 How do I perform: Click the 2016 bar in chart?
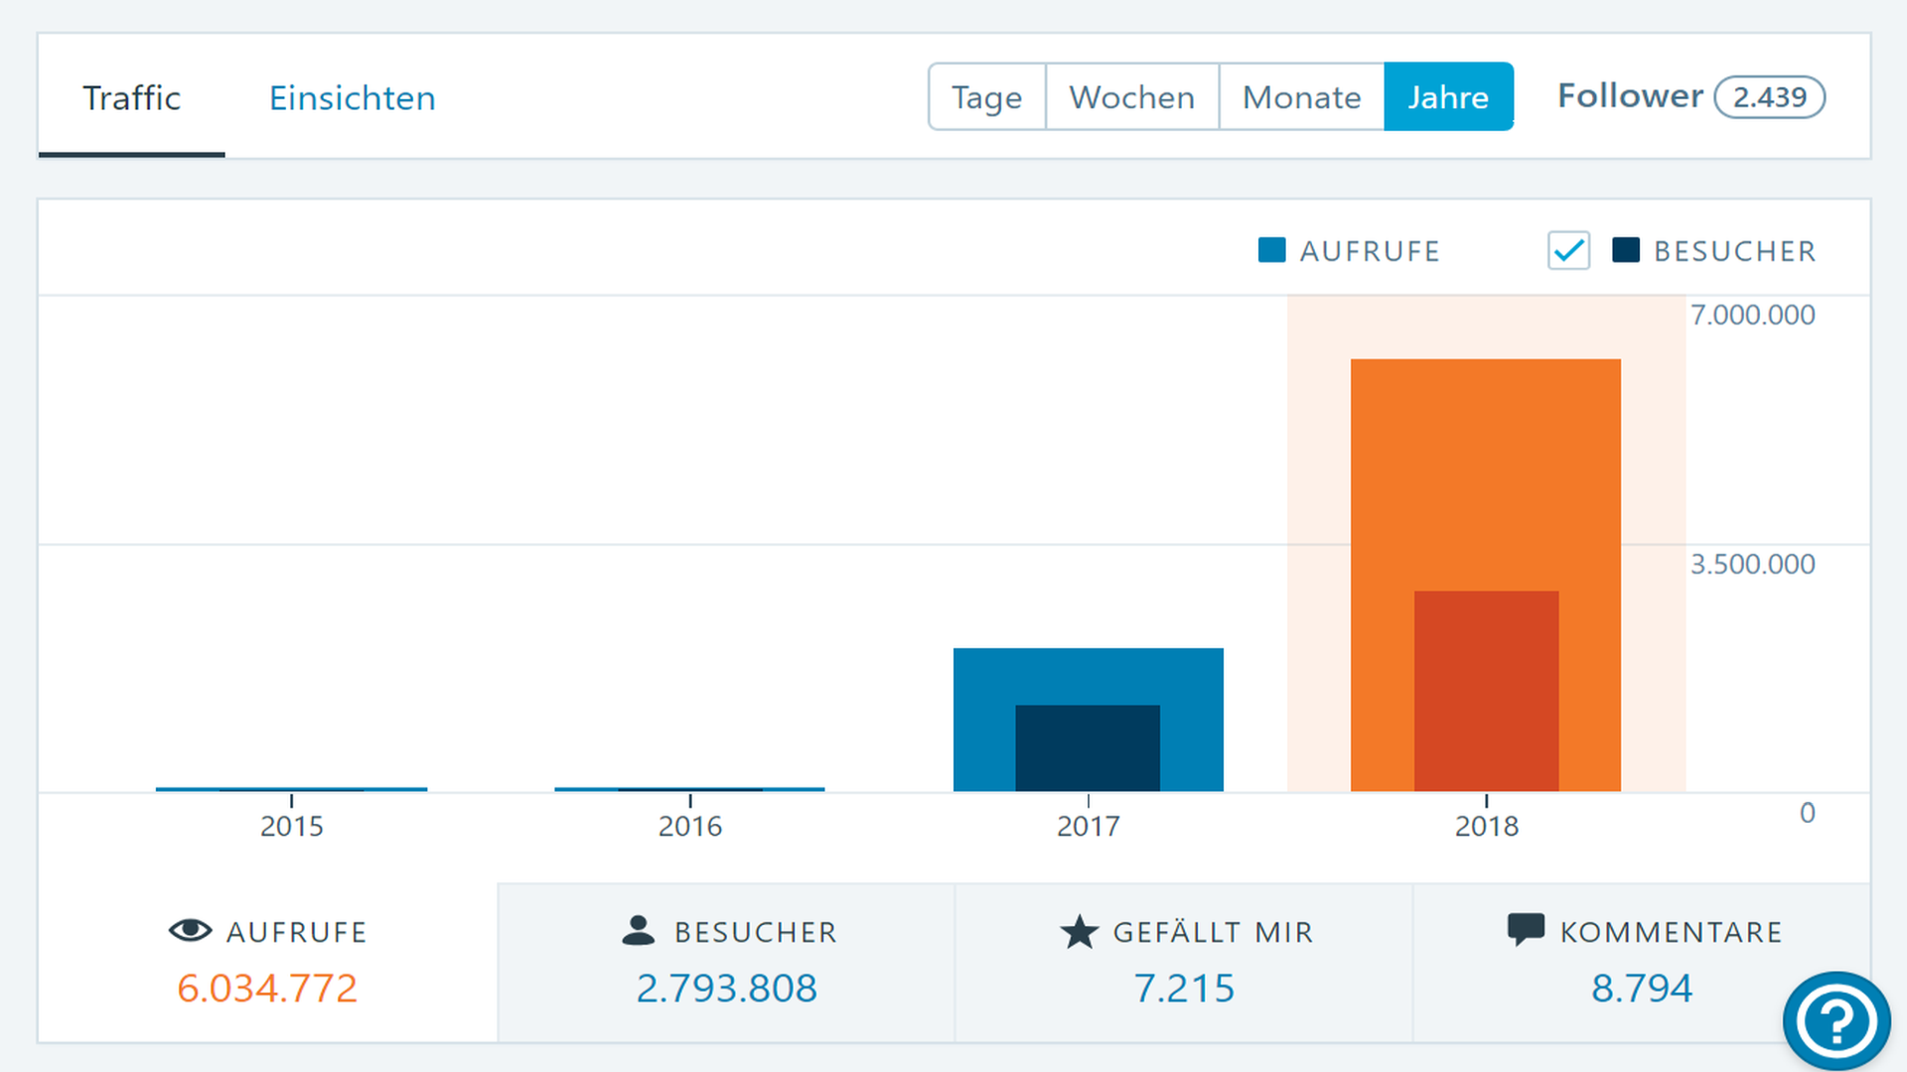689,788
